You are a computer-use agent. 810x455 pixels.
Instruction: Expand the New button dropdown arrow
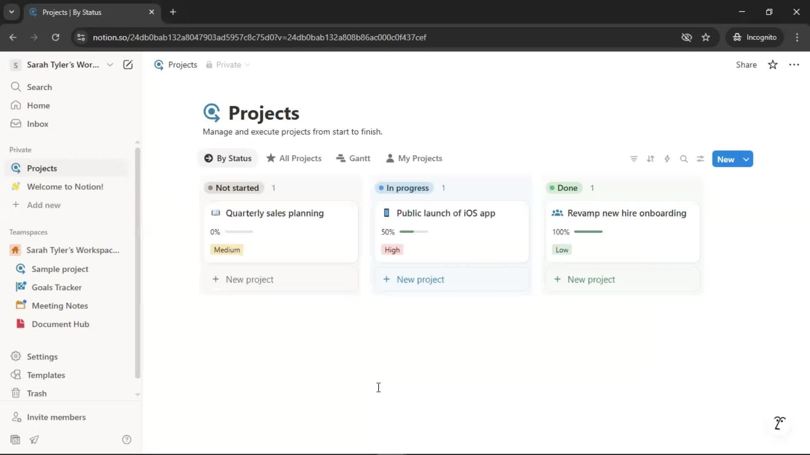point(746,159)
